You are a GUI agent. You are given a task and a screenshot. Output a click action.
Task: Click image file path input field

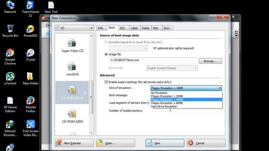click(x=153, y=60)
